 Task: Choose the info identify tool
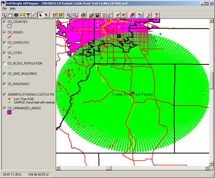click(16, 15)
